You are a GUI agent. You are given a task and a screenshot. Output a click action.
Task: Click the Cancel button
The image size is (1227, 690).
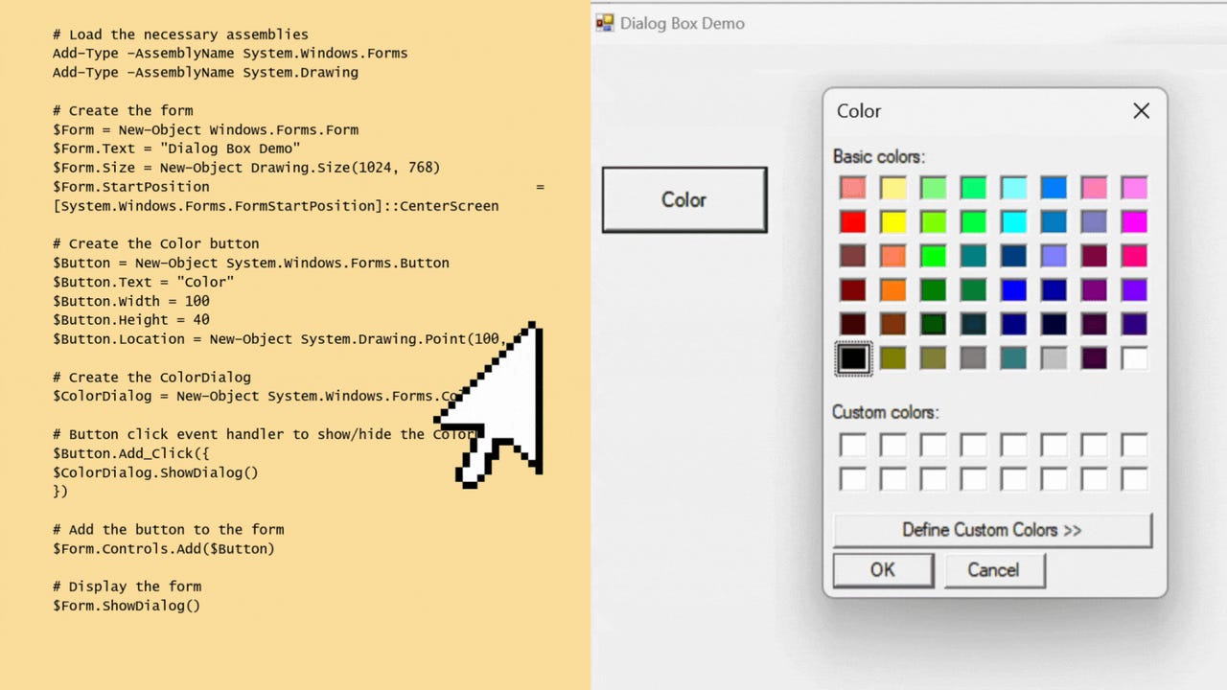994,569
